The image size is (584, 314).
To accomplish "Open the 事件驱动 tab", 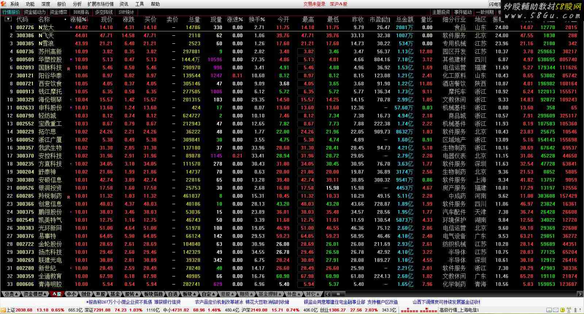I will pos(463,12).
